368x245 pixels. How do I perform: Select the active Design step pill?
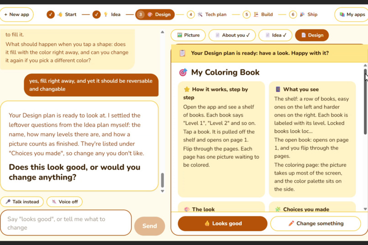tap(155, 15)
